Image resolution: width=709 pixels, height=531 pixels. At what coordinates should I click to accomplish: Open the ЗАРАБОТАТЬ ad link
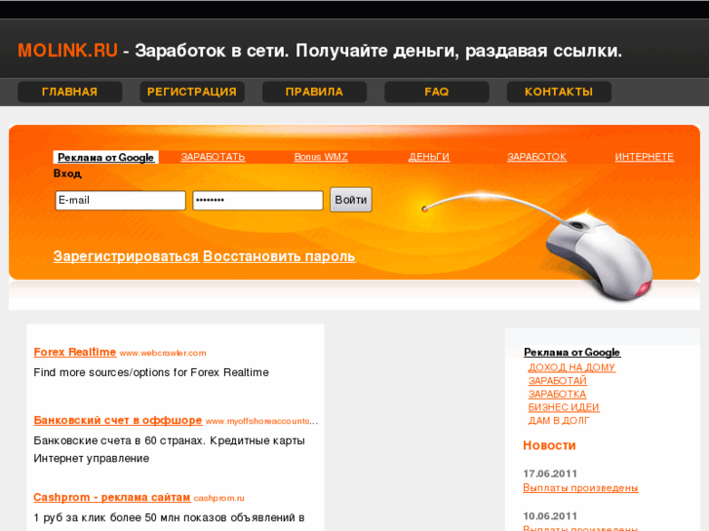pyautogui.click(x=213, y=157)
